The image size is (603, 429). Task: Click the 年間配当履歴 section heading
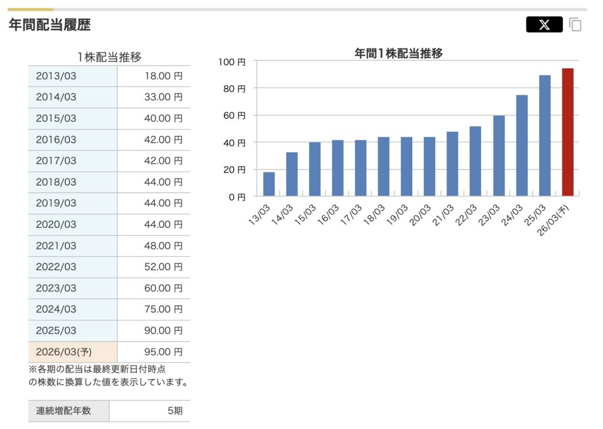point(49,25)
